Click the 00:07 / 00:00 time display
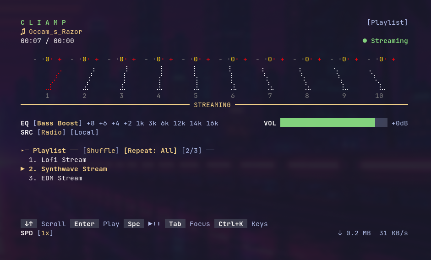Viewport: 431px width, 260px height. pos(47,41)
